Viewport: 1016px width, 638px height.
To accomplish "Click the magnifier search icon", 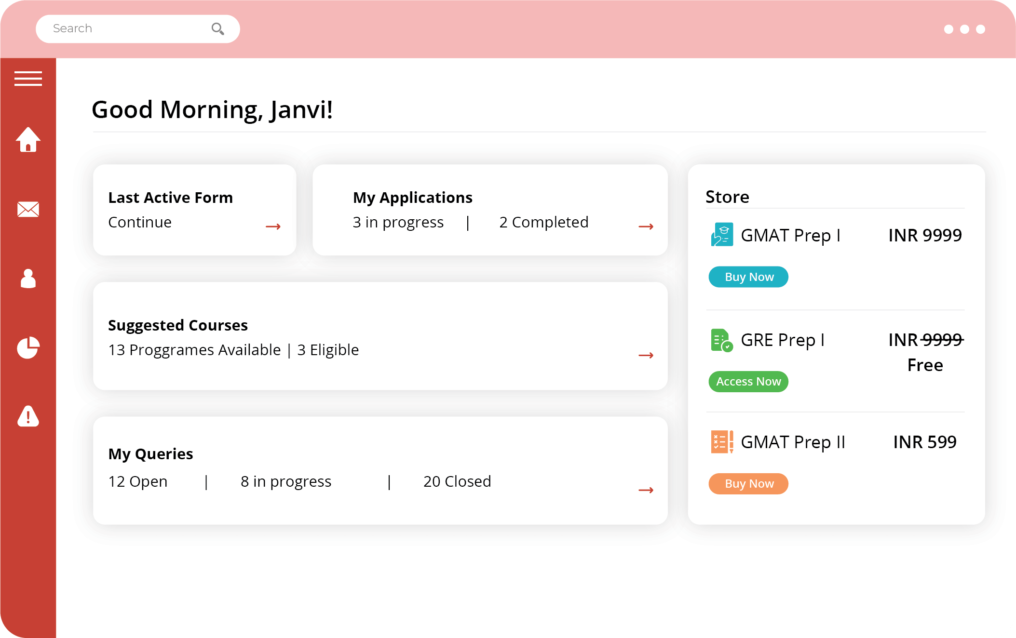I will (218, 29).
